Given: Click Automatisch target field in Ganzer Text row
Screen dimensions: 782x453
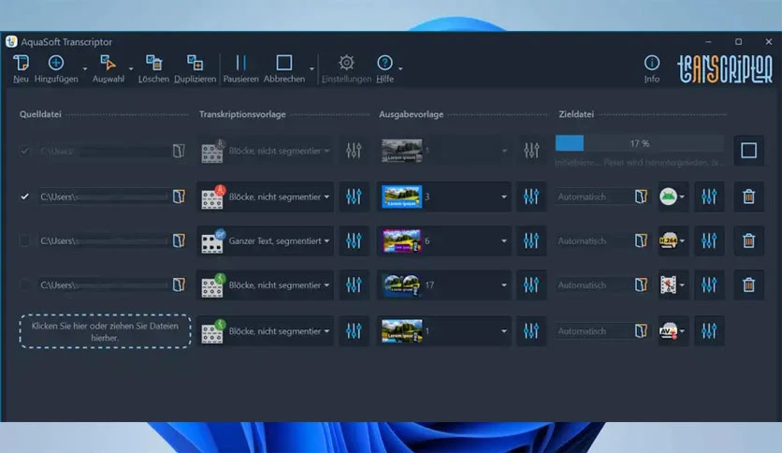Looking at the screenshot, I should tap(593, 241).
